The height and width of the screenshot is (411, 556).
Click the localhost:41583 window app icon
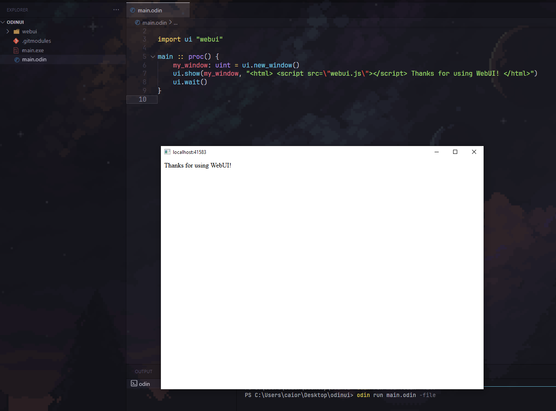point(167,152)
